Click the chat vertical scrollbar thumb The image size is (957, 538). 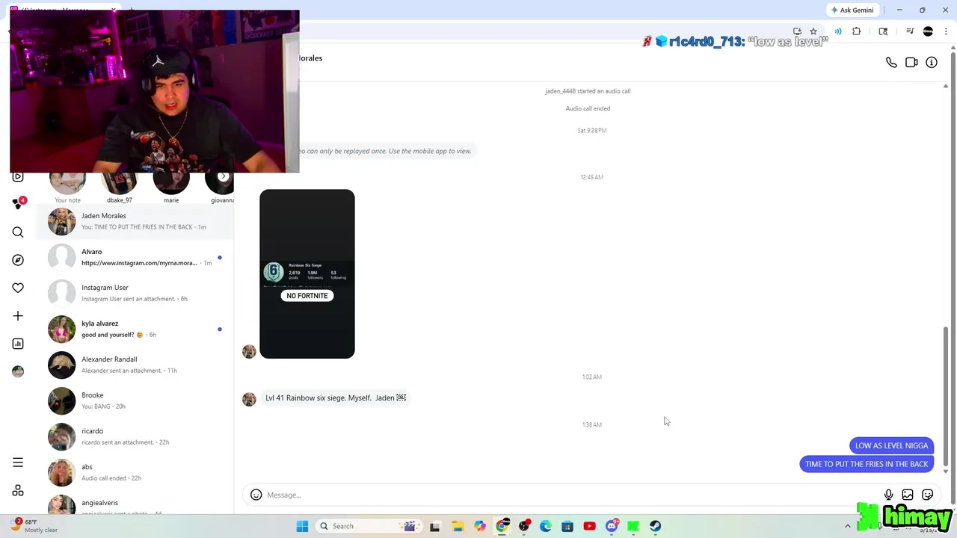[x=946, y=395]
